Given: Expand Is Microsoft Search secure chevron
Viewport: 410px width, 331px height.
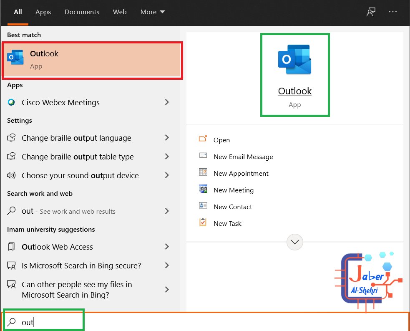Looking at the screenshot, I should coord(167,265).
